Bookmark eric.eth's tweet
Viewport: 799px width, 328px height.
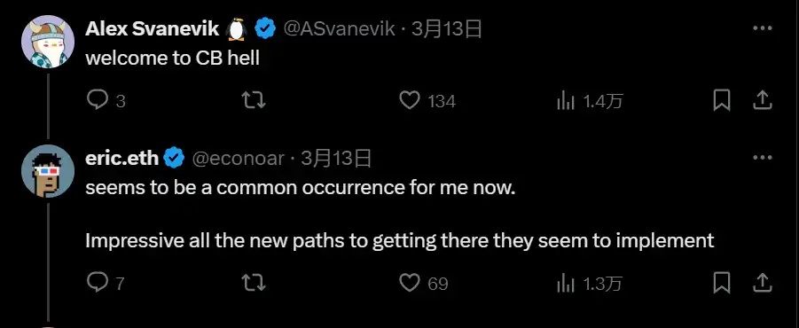[721, 283]
